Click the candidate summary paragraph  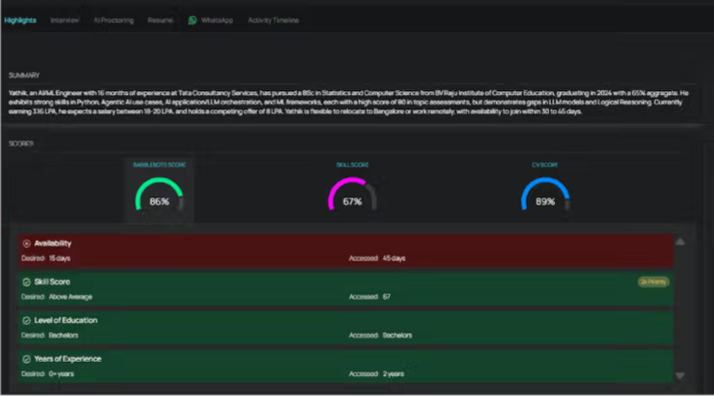(x=352, y=102)
